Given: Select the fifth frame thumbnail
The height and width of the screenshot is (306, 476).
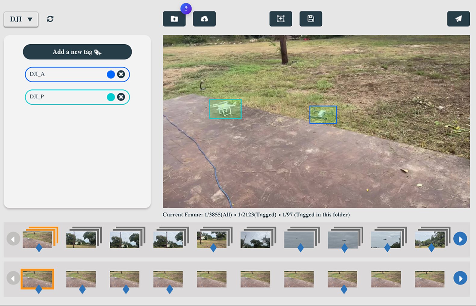Looking at the screenshot, I should point(212,279).
